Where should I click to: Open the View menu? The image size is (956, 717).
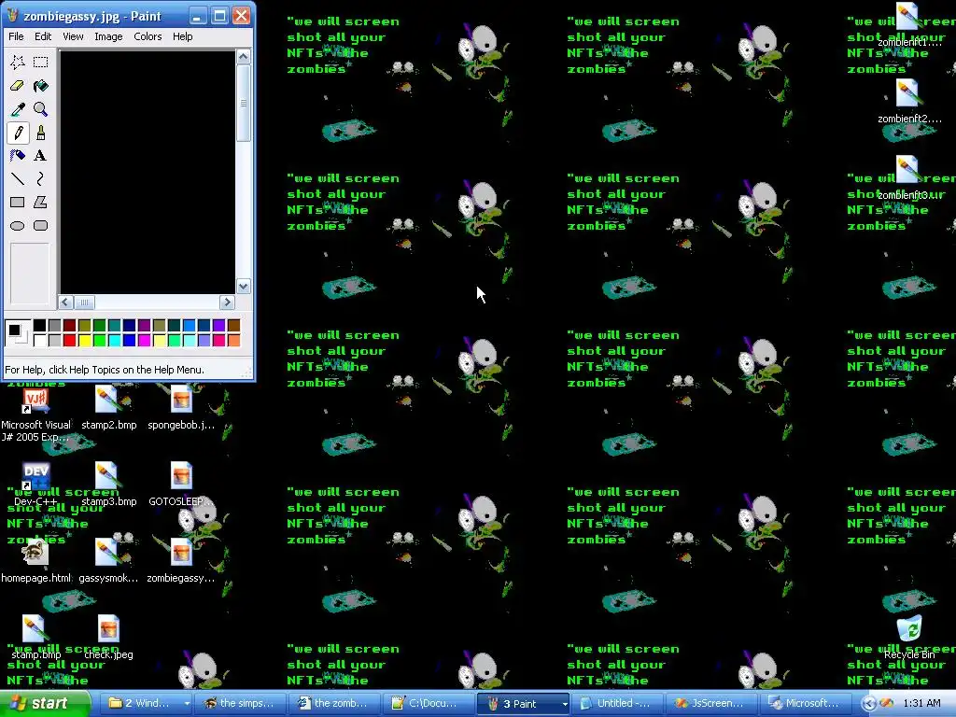pyautogui.click(x=73, y=36)
